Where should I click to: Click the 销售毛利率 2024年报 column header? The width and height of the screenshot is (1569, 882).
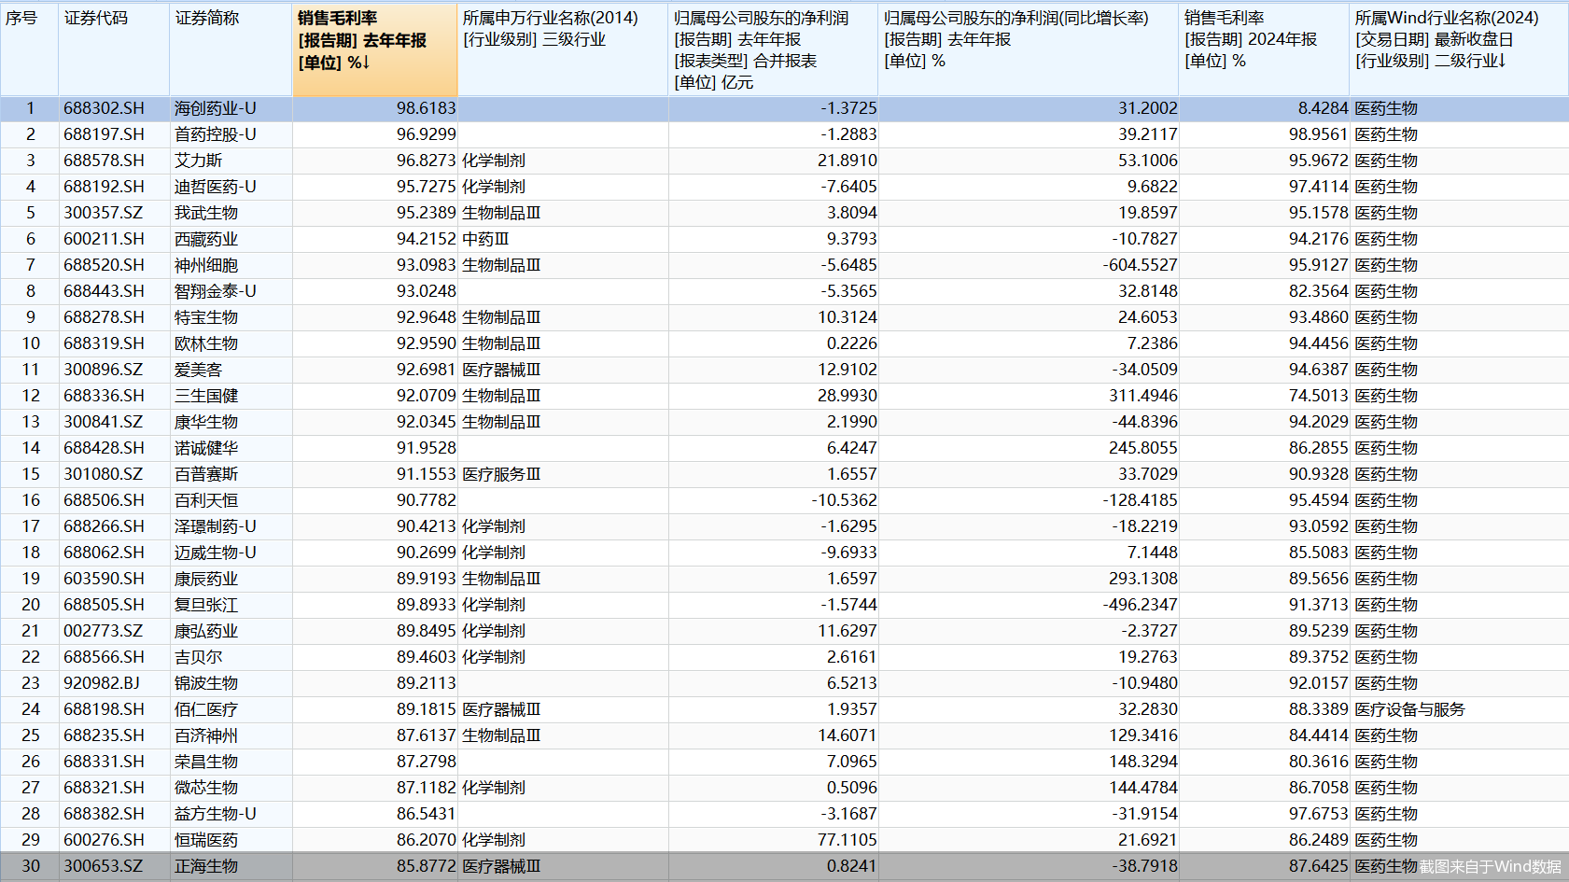pos(1264,49)
